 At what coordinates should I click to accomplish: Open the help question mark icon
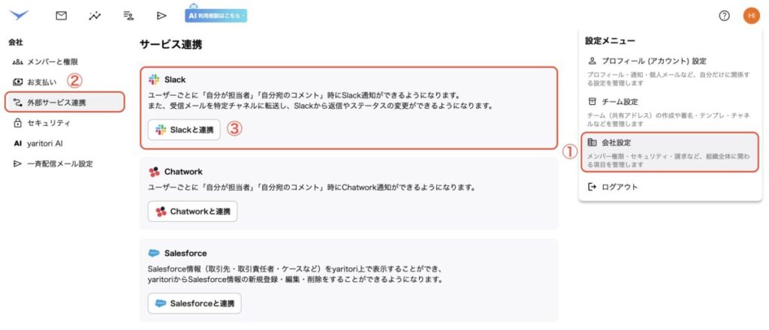(724, 15)
